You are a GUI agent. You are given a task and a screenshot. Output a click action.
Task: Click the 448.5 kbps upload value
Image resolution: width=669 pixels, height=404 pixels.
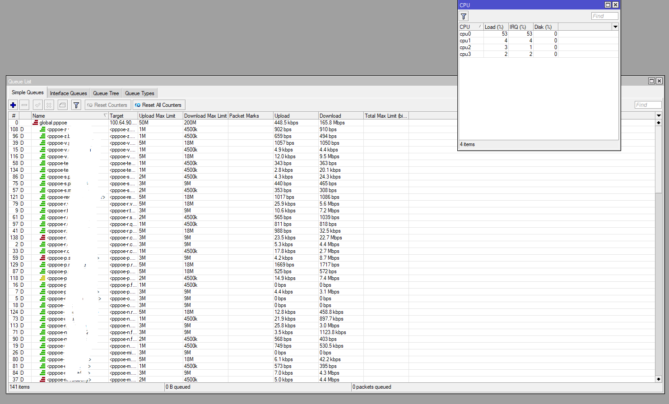coord(286,123)
